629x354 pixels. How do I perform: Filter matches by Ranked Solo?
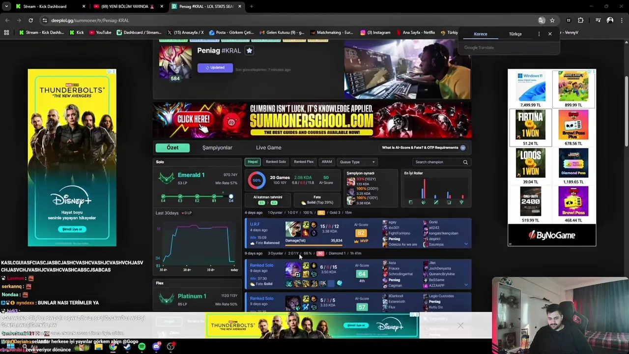tap(276, 162)
